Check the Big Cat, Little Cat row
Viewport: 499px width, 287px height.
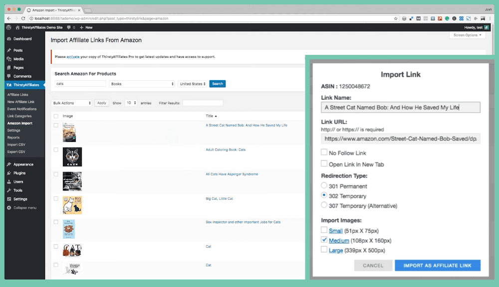point(56,199)
